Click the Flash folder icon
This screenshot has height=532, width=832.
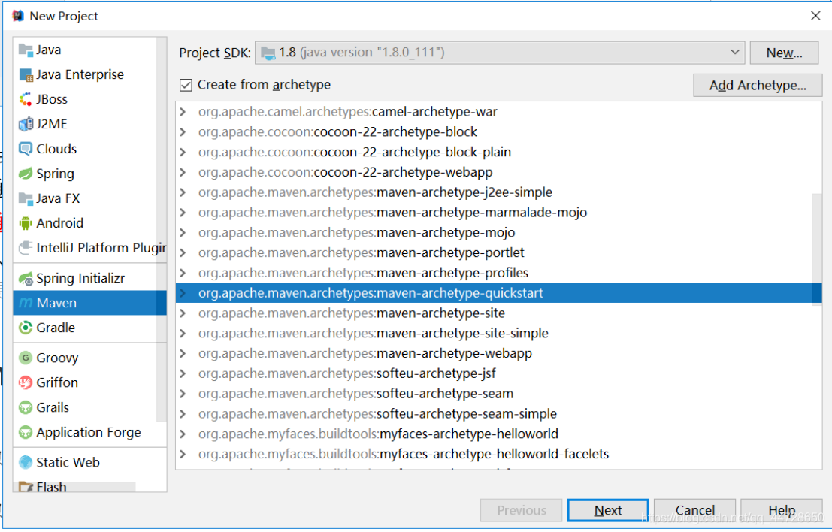click(26, 487)
